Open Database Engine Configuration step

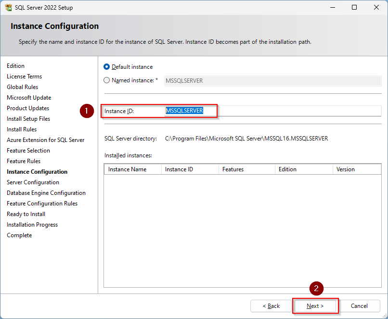pos(46,193)
